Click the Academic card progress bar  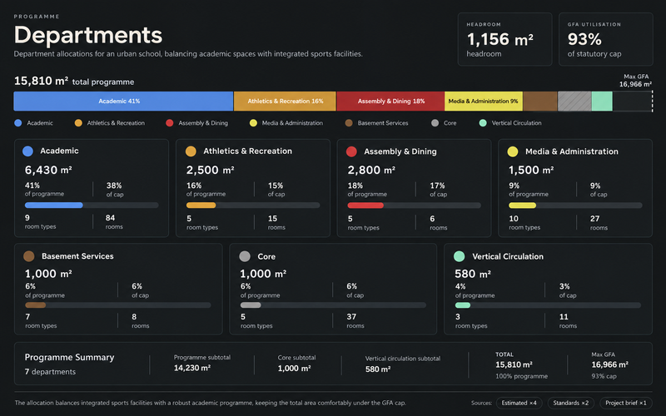pyautogui.click(x=92, y=205)
